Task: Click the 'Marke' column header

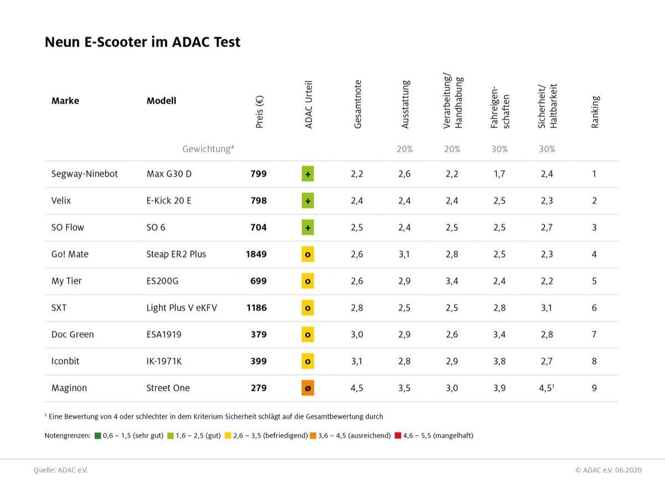Action: point(65,101)
